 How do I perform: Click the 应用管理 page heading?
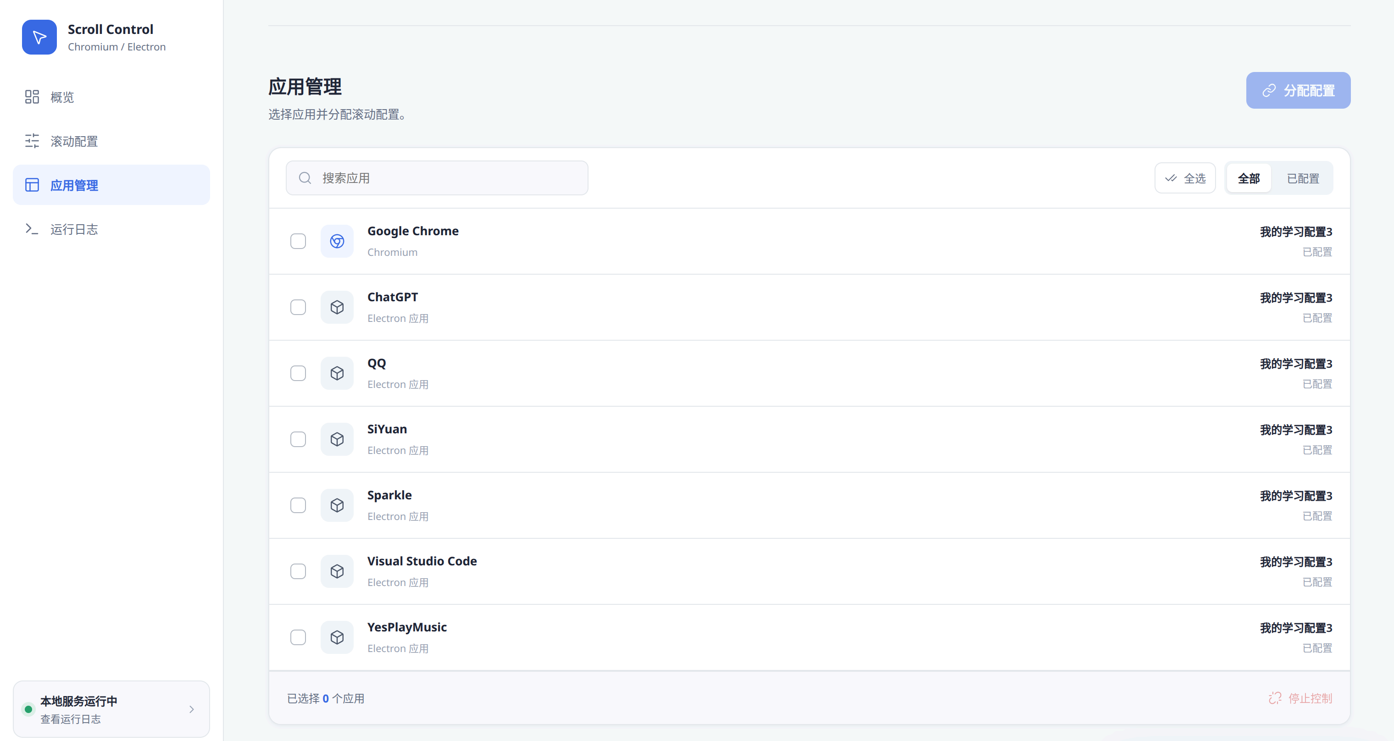pos(305,87)
